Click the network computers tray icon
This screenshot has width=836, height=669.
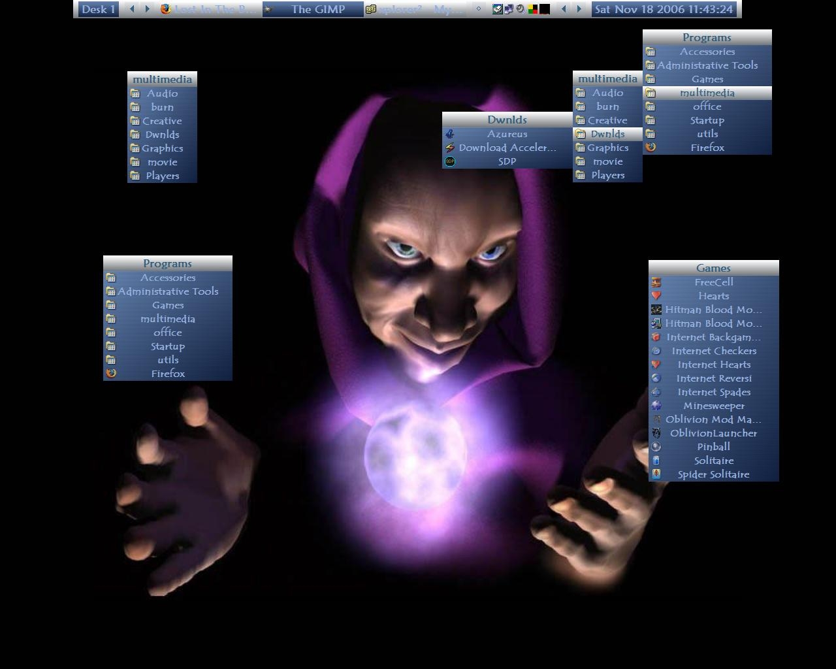point(509,9)
